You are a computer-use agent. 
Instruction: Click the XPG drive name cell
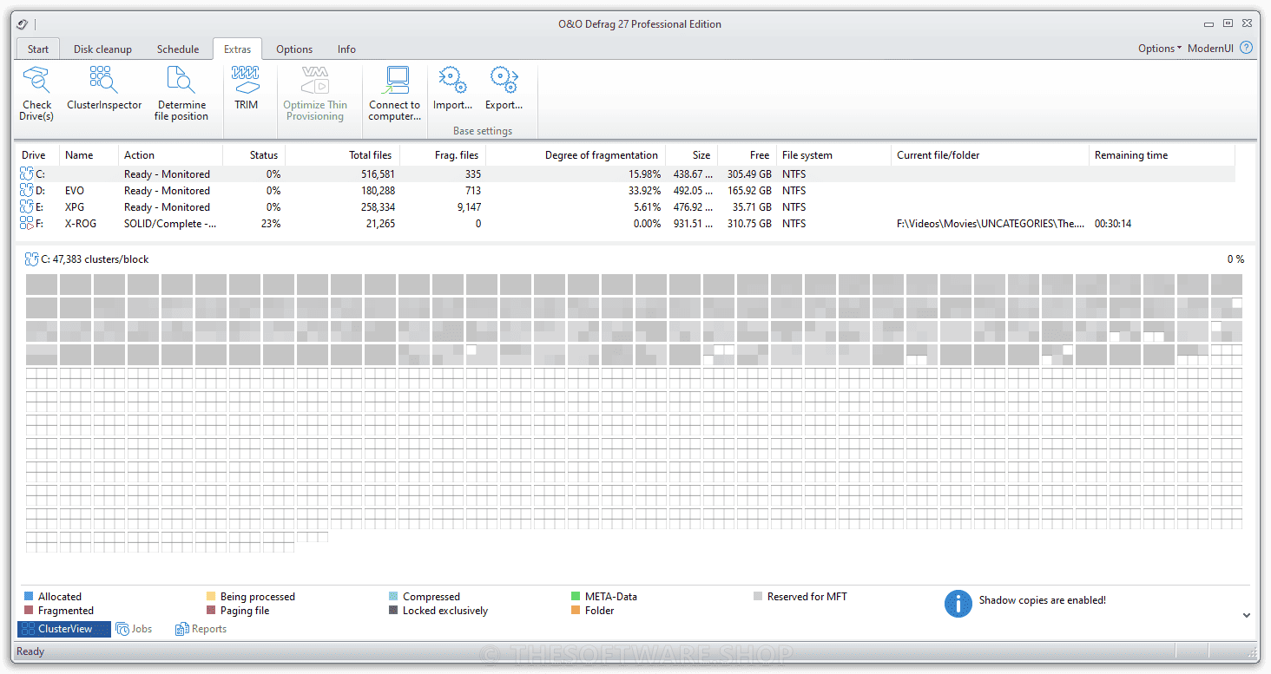[x=75, y=207]
